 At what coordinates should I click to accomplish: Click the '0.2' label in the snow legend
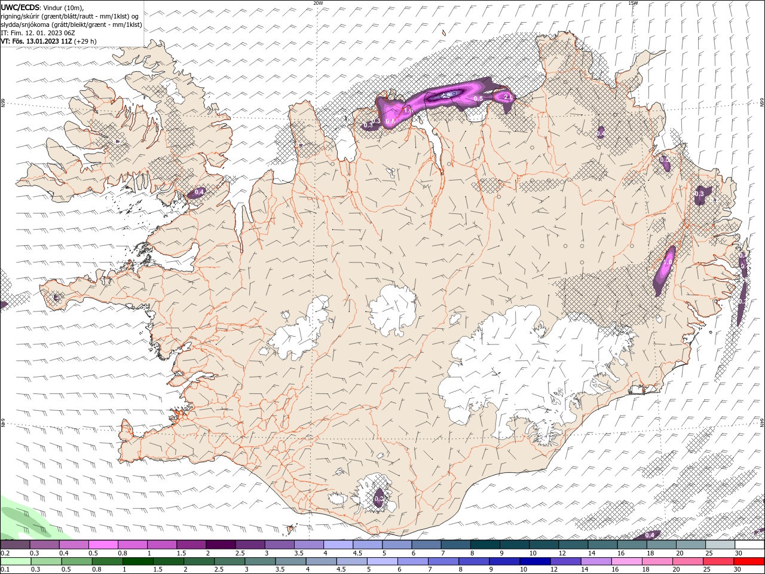click(x=5, y=553)
